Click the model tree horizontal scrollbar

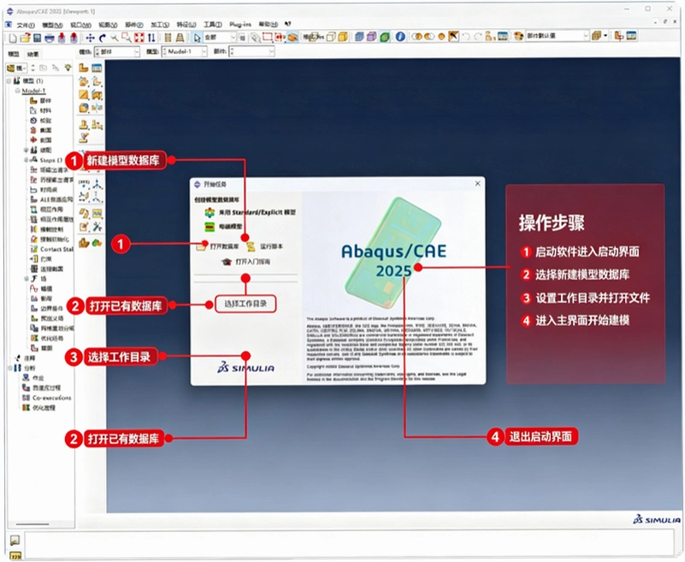click(32, 524)
